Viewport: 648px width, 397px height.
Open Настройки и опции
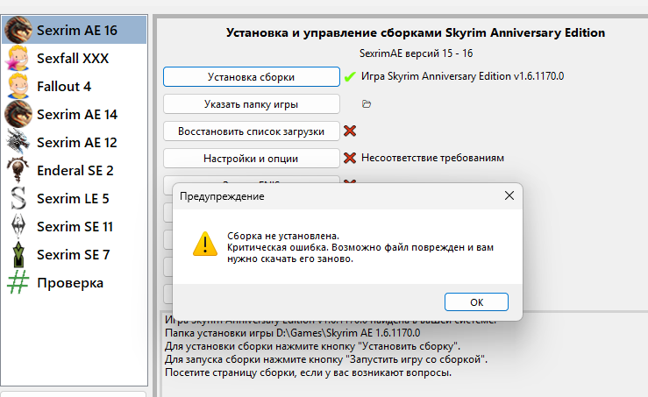point(251,159)
